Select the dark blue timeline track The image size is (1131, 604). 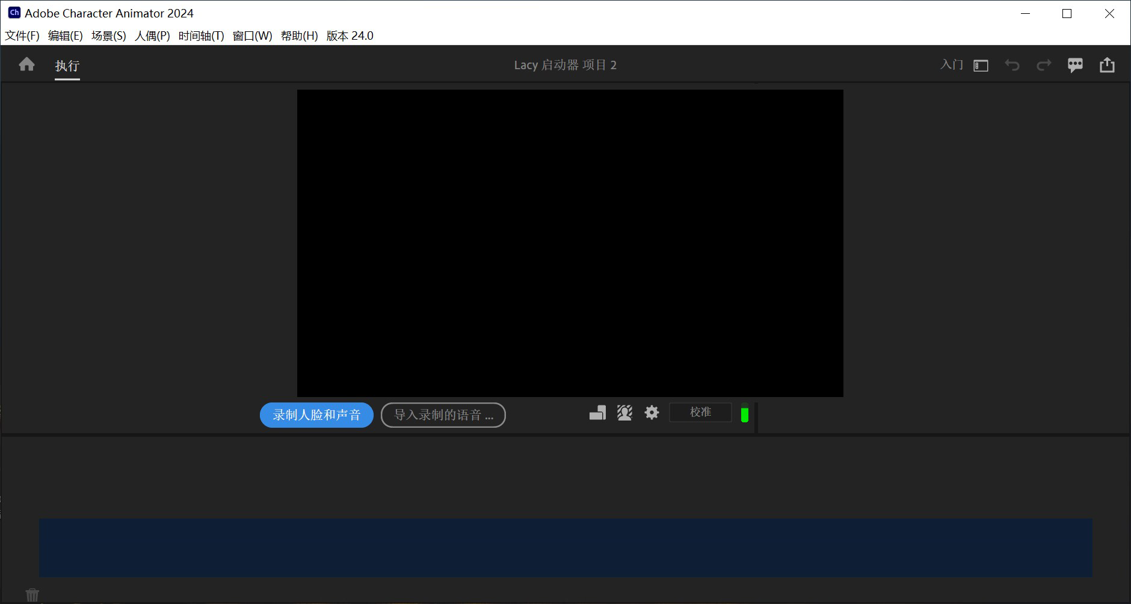click(x=565, y=547)
